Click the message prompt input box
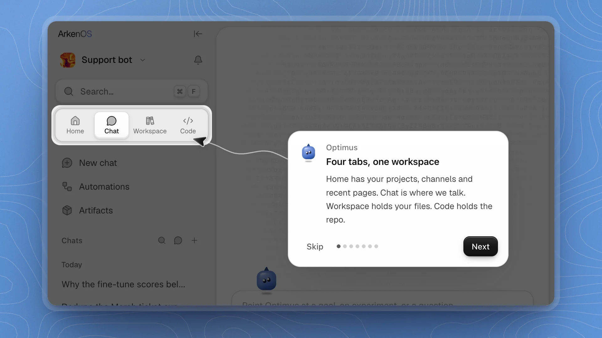 (382, 299)
